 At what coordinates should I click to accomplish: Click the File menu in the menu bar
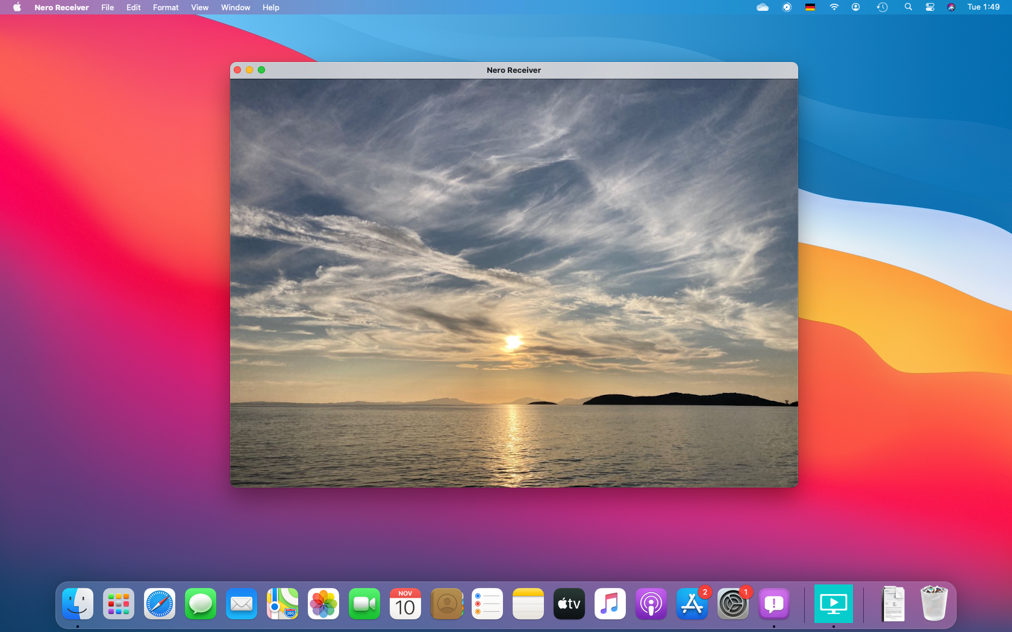tap(107, 7)
